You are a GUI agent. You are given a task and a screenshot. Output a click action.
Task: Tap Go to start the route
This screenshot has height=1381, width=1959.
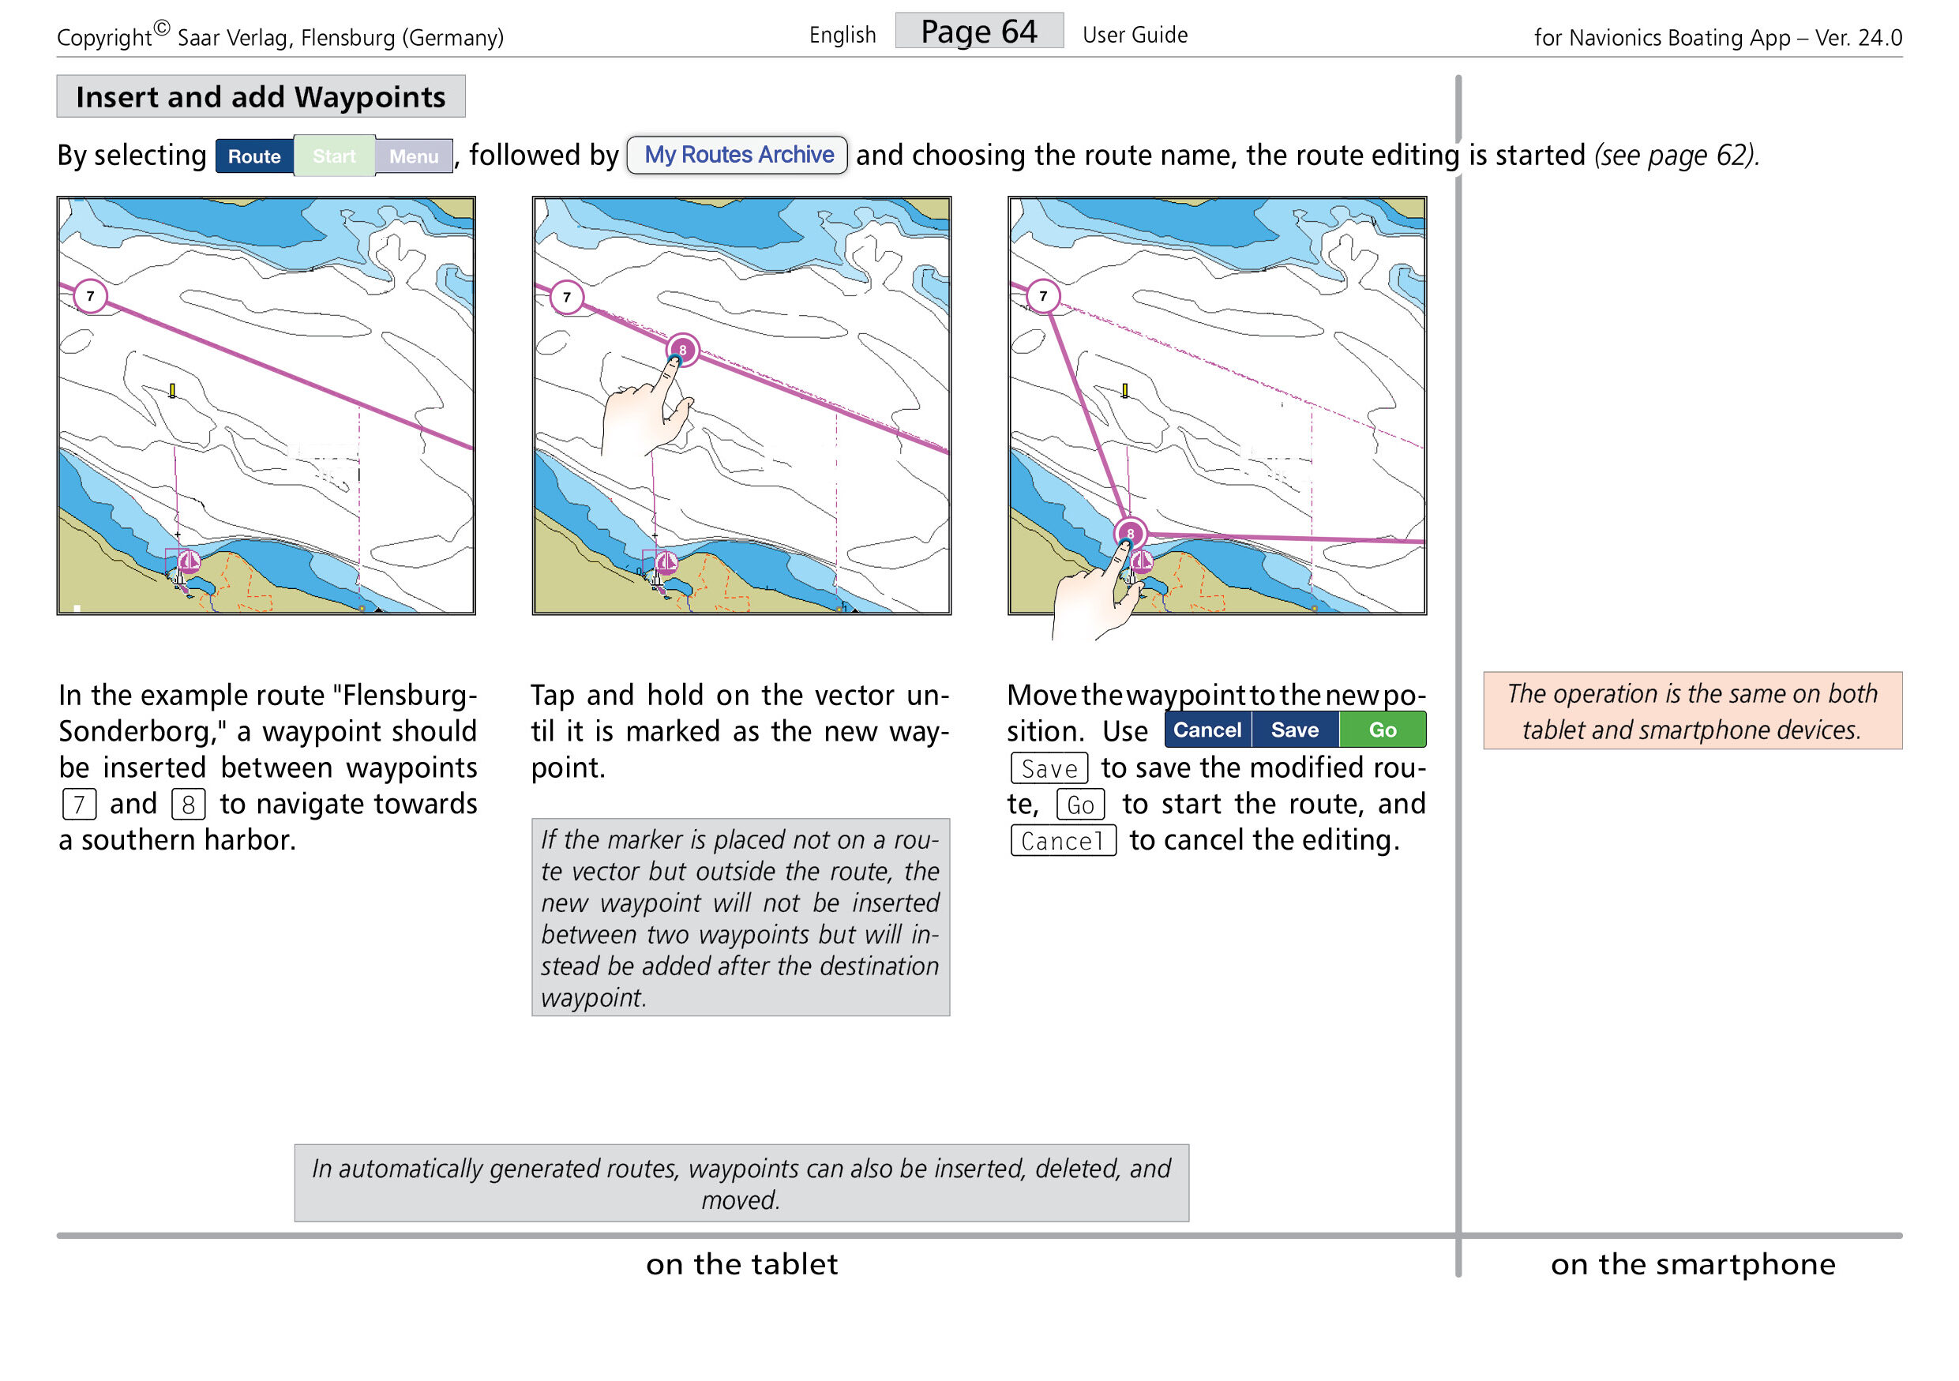(1383, 730)
